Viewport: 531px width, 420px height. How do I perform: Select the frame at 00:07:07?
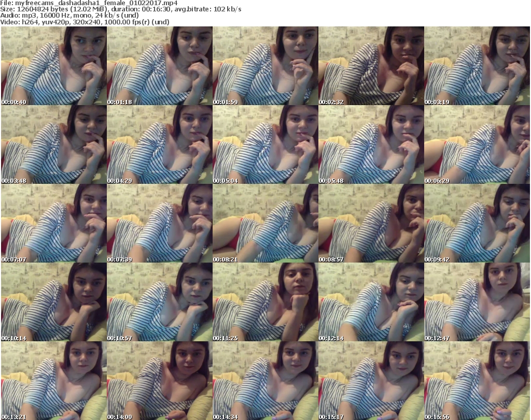54,224
